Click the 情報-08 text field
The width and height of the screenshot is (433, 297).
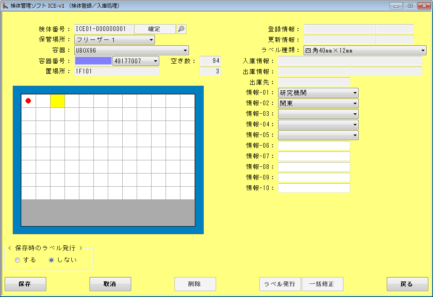[x=314, y=167]
